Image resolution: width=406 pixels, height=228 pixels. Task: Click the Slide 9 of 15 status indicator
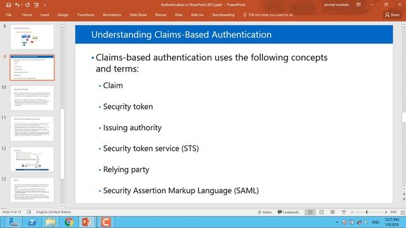11,212
